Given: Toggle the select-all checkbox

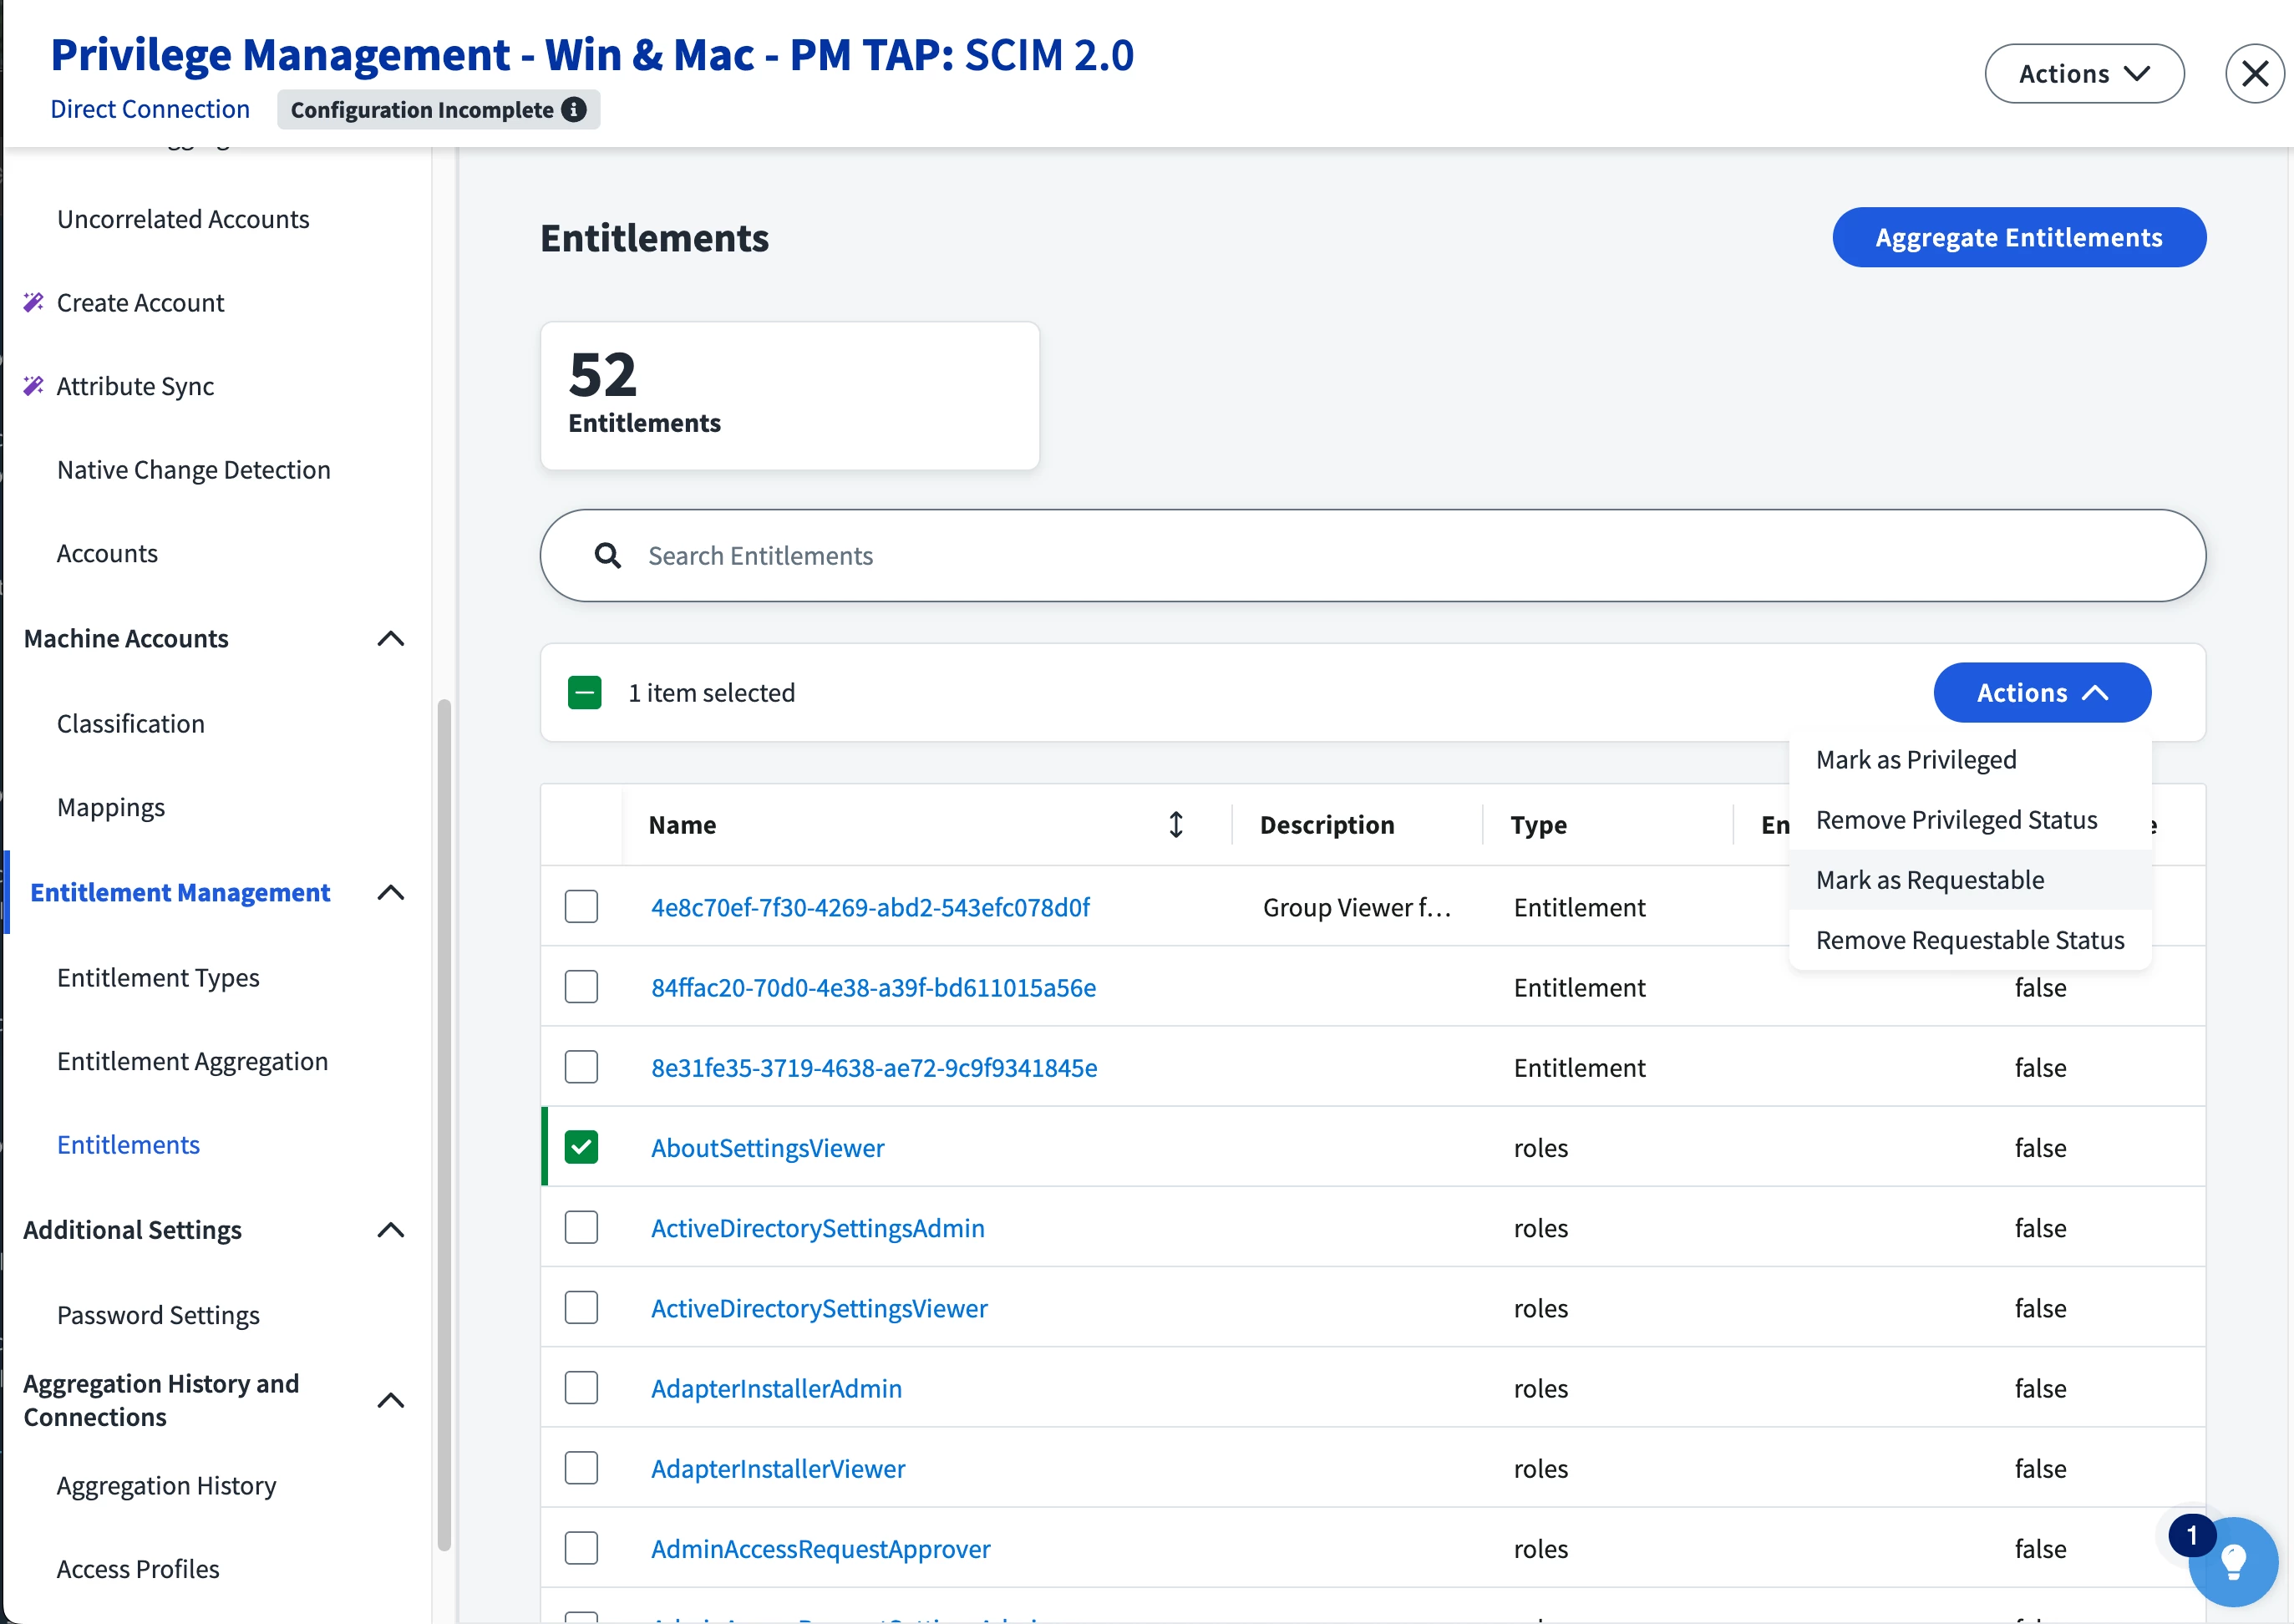Looking at the screenshot, I should click(584, 692).
